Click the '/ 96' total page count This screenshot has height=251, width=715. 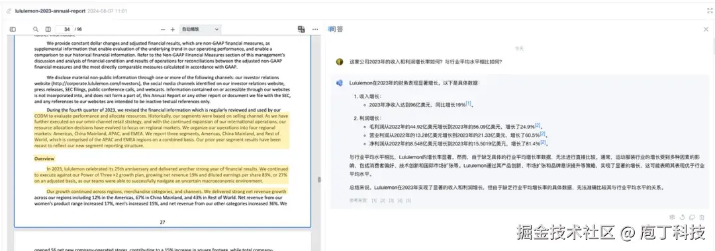pyautogui.click(x=78, y=29)
